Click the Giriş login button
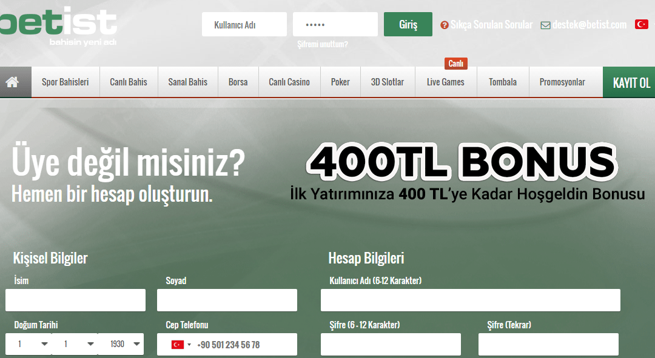The width and height of the screenshot is (655, 358). click(x=408, y=24)
